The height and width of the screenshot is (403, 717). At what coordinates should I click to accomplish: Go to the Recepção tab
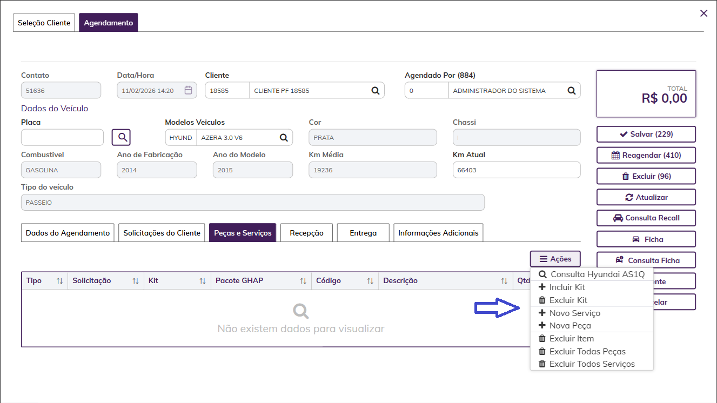click(306, 233)
